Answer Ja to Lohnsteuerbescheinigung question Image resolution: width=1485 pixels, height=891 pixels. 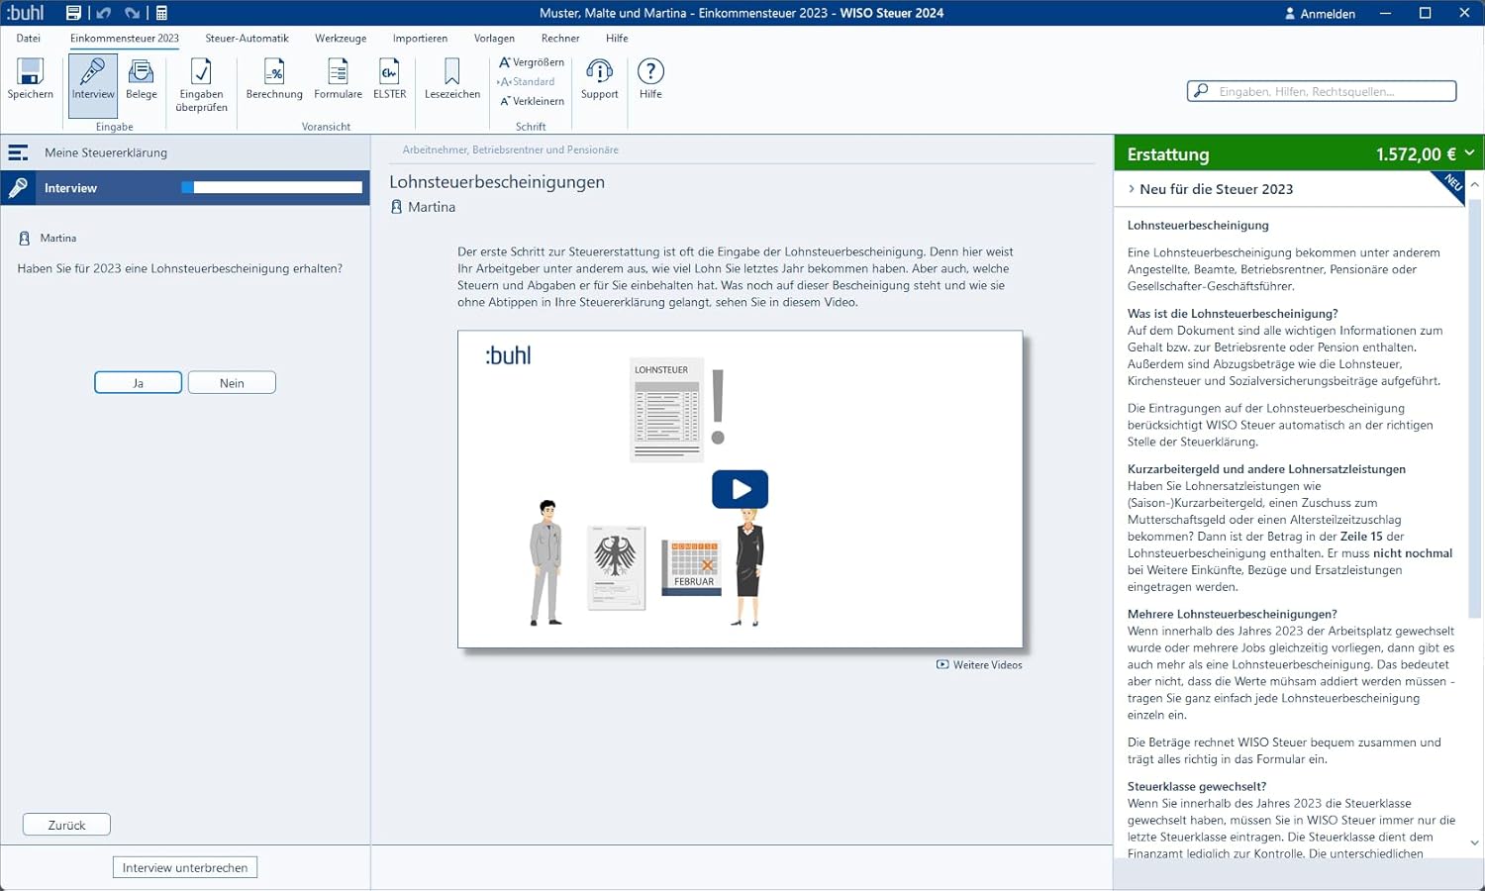(138, 383)
